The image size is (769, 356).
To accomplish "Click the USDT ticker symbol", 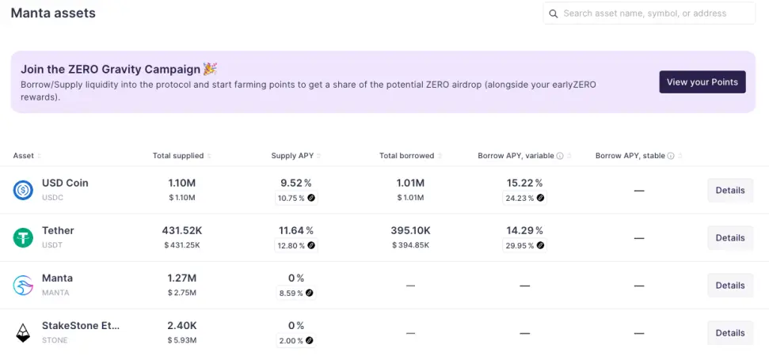I will (52, 245).
